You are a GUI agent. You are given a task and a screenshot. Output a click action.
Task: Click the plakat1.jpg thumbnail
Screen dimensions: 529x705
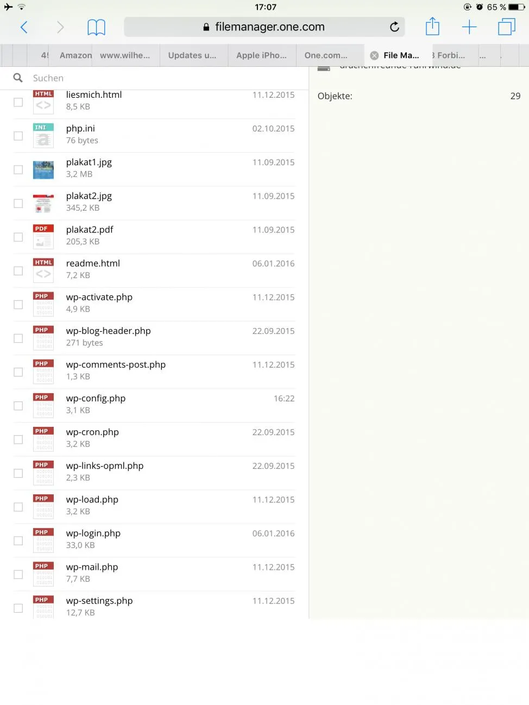(x=43, y=169)
